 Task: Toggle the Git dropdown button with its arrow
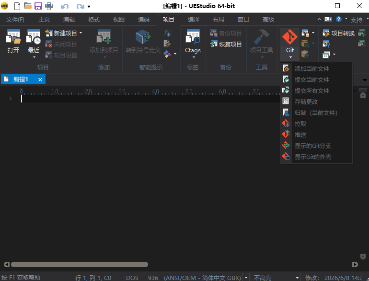pyautogui.click(x=290, y=53)
